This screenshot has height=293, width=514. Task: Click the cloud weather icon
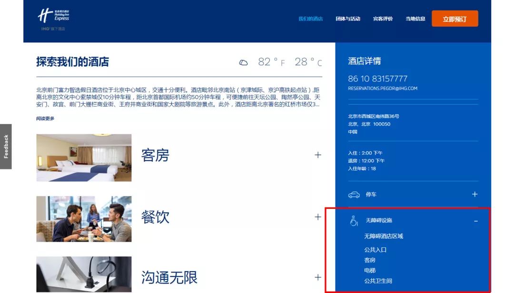(x=243, y=62)
